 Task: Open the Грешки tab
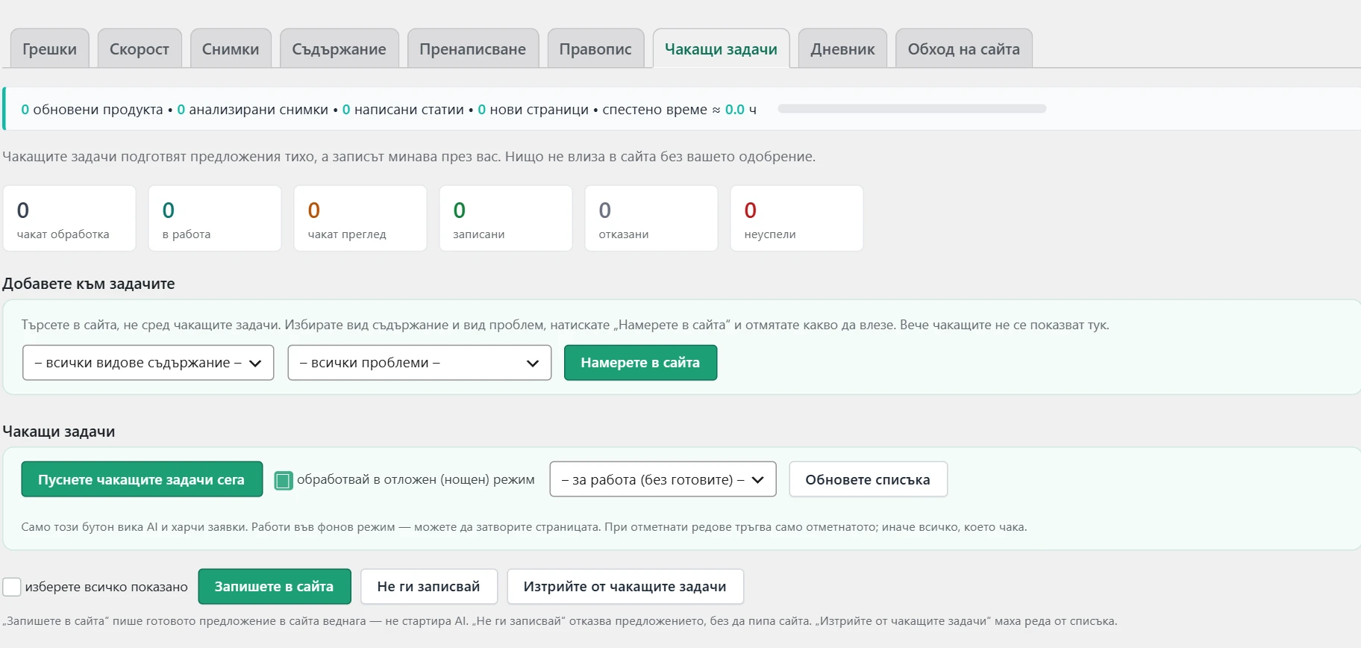49,49
